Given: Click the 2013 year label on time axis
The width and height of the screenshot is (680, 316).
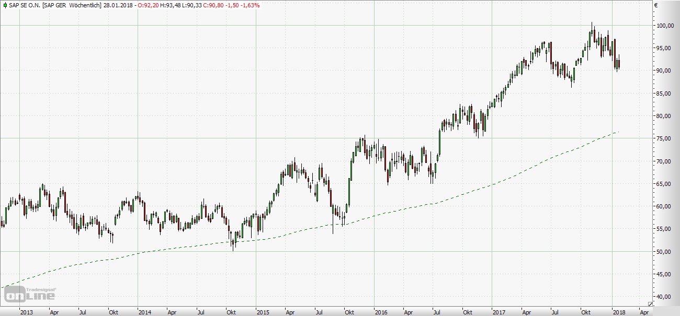Looking at the screenshot, I should click(26, 312).
